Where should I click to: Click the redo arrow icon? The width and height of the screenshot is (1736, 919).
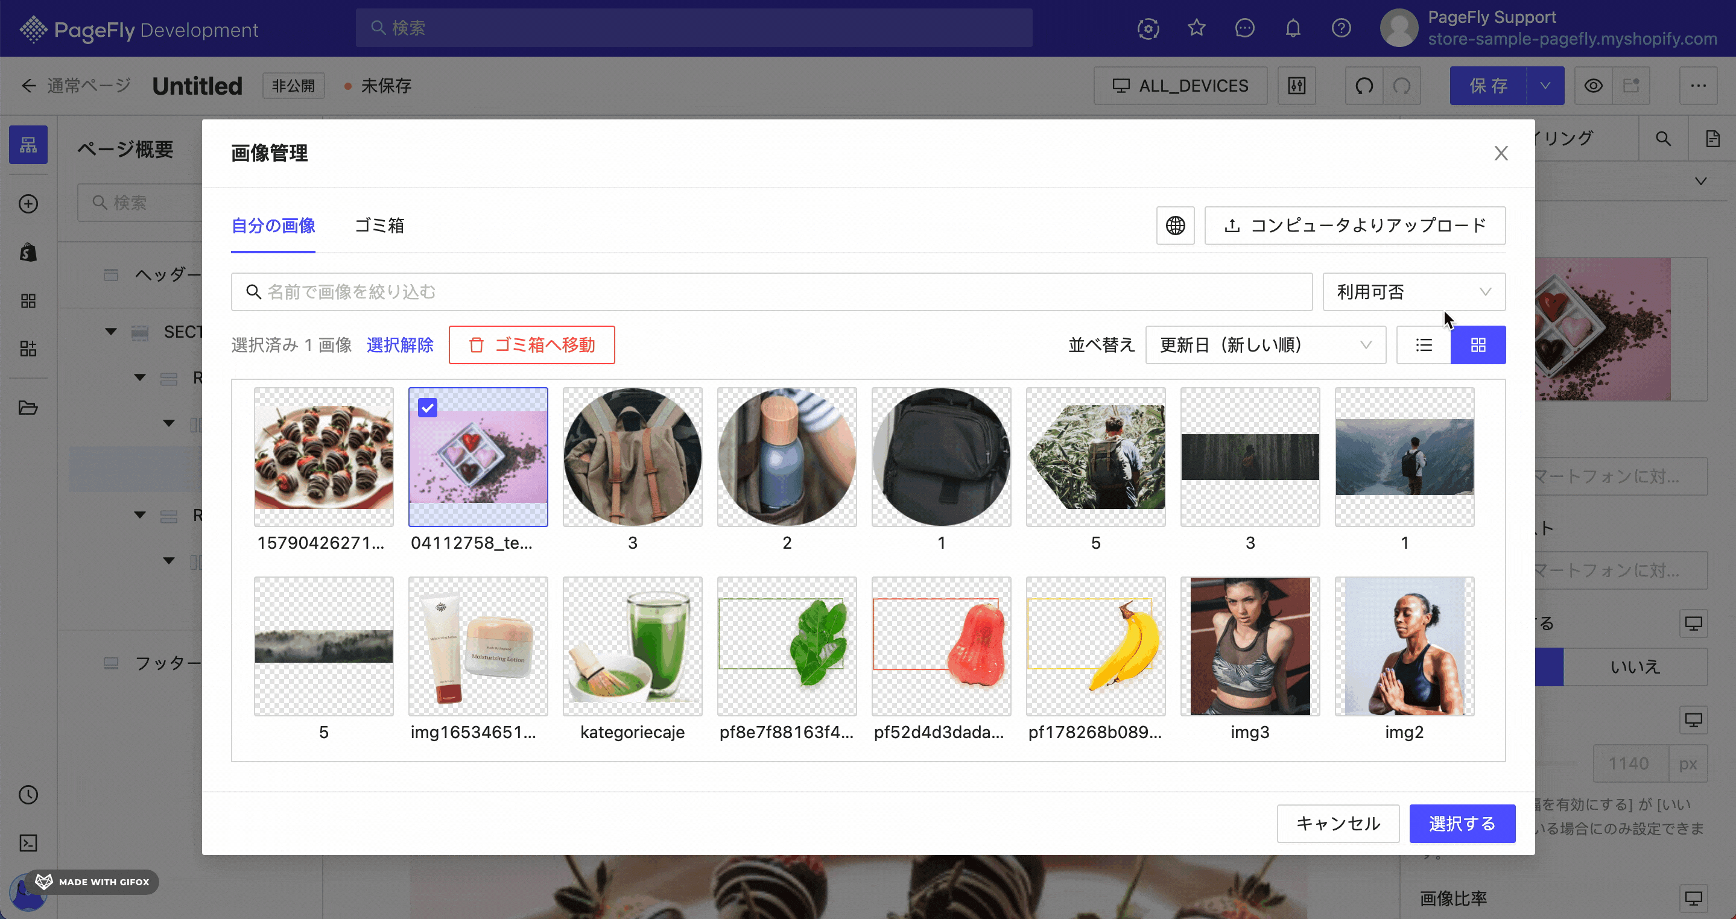click(1402, 86)
